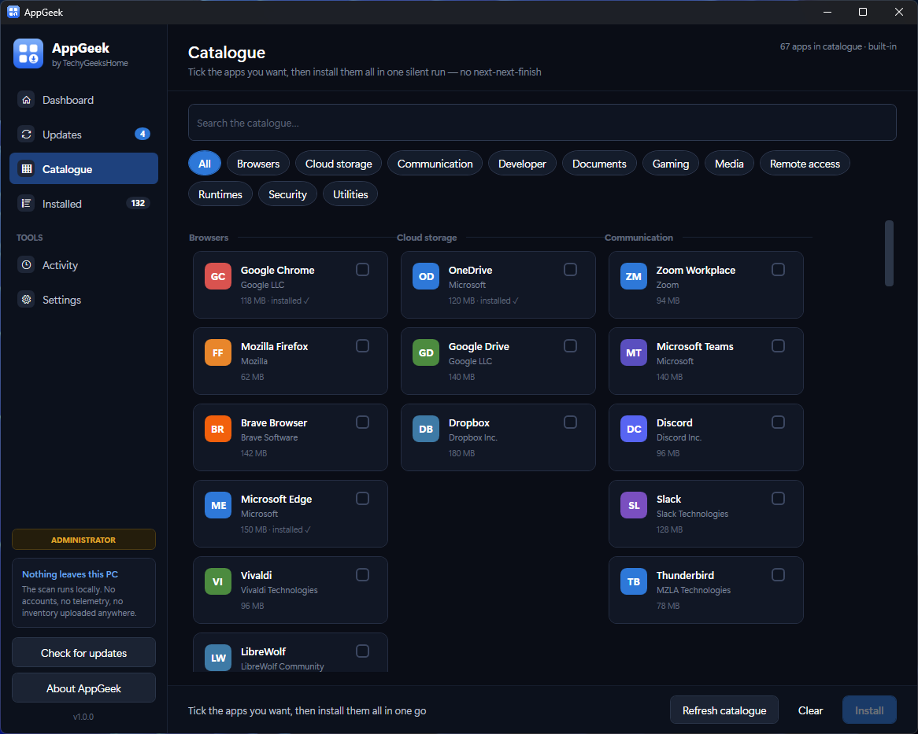Tick the Mozilla Firefox checkbox
The height and width of the screenshot is (734, 918).
point(362,346)
